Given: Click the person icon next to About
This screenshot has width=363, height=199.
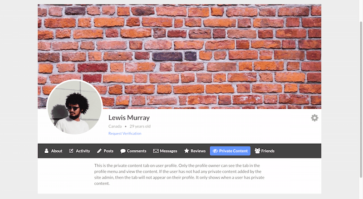Looking at the screenshot, I should (47, 151).
